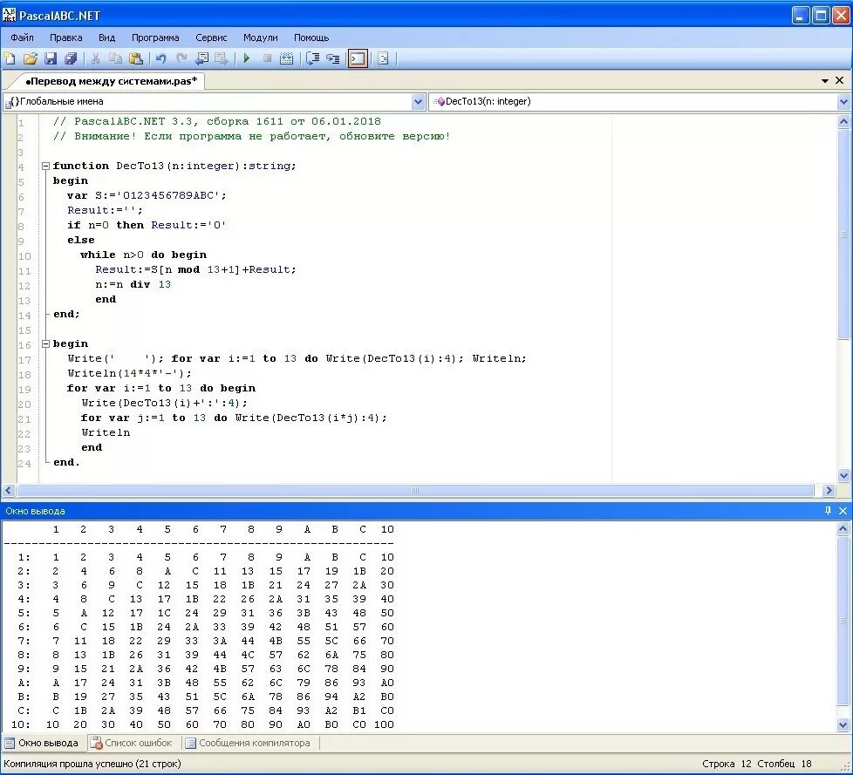Image resolution: width=853 pixels, height=775 pixels.
Task: Click the 'Writeln(14*4*'-');' code line
Action: (129, 373)
